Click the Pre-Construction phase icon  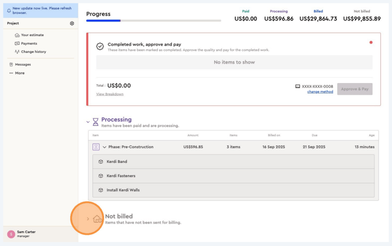(96, 147)
